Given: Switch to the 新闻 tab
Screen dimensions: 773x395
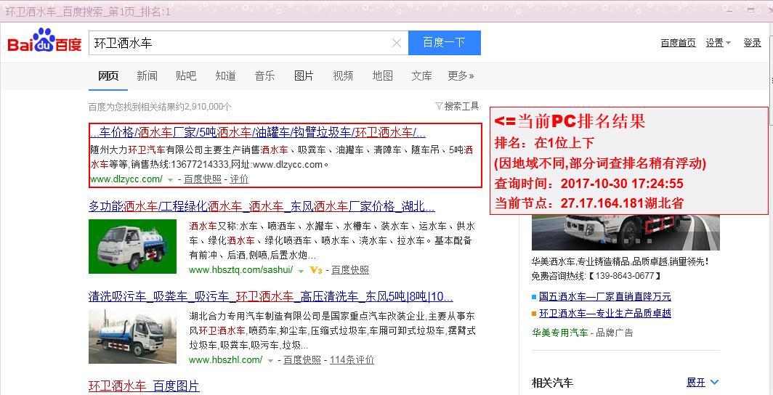Looking at the screenshot, I should click(x=147, y=76).
